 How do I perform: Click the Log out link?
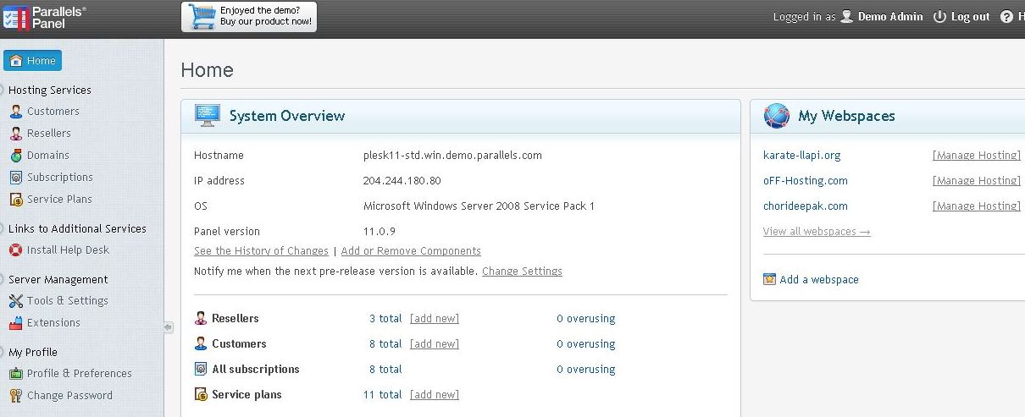(x=961, y=17)
